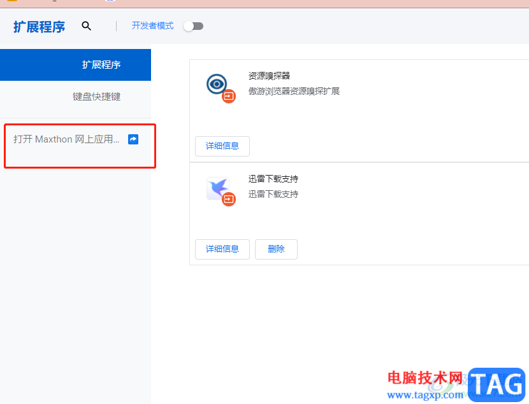This screenshot has height=404, width=529.
Task: Click the search magnifier icon
Action: [x=87, y=26]
